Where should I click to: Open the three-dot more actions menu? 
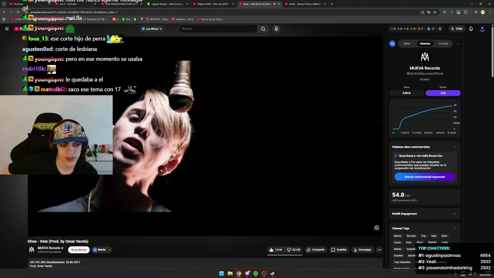pyautogui.click(x=379, y=250)
